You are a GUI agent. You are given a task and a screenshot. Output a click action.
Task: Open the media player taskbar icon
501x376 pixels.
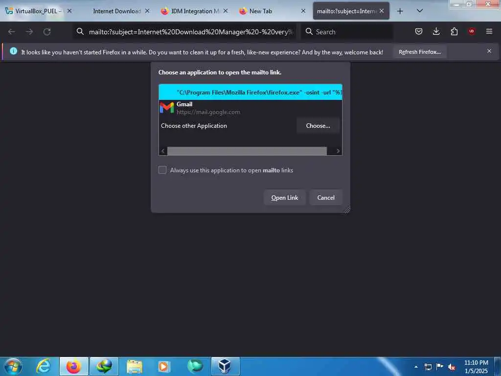click(x=164, y=366)
